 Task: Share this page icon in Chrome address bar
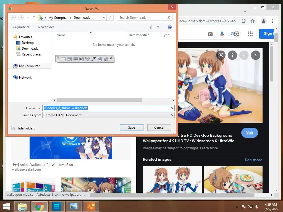244,21
